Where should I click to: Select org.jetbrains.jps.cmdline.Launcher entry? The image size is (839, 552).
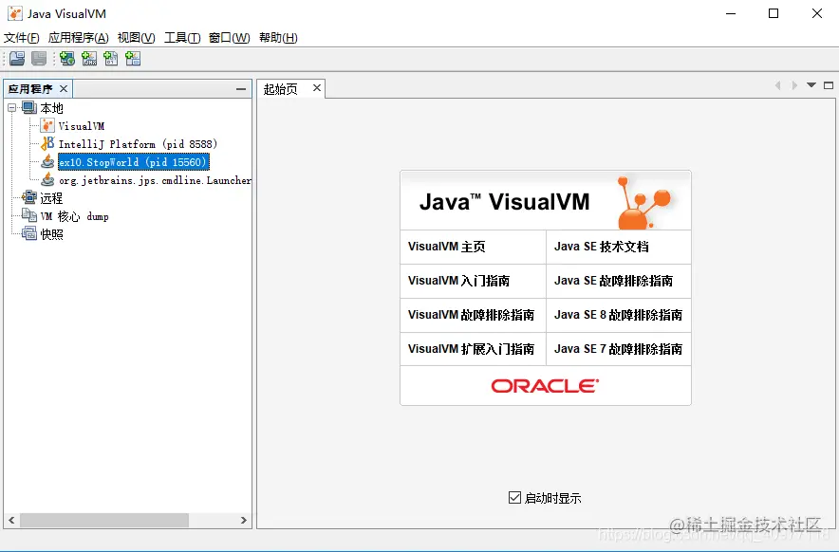(155, 180)
